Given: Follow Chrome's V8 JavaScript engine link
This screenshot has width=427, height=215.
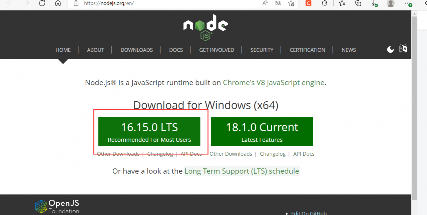Looking at the screenshot, I should [274, 83].
